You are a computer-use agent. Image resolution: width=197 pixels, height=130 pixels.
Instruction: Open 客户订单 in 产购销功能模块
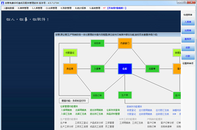(x=152, y=123)
